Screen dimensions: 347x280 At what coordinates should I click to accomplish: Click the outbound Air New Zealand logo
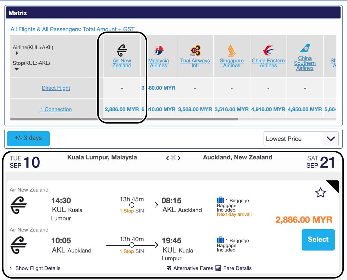(19, 205)
